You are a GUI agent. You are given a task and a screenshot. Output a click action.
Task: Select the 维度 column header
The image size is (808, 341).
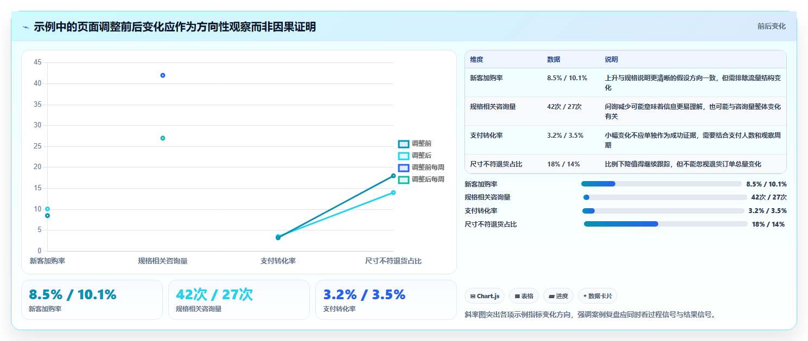pyautogui.click(x=476, y=60)
